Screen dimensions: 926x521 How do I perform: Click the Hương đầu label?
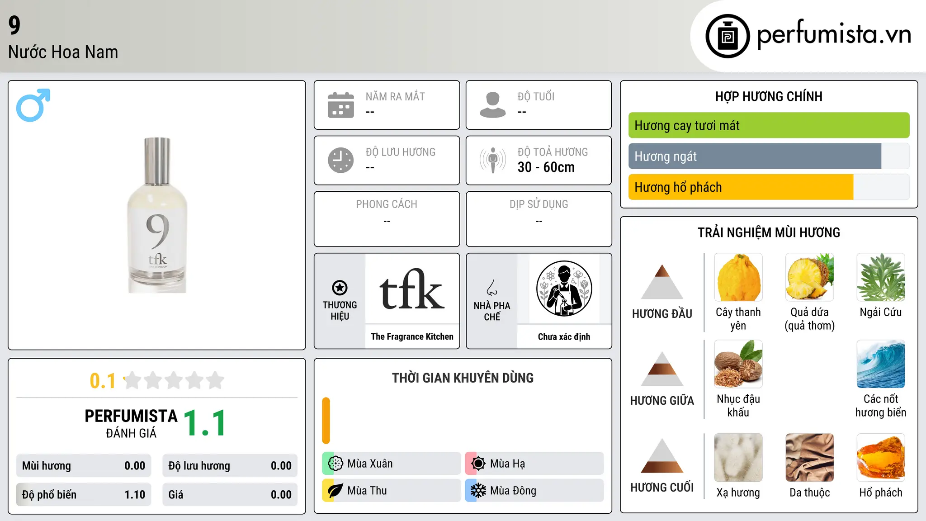[662, 314]
